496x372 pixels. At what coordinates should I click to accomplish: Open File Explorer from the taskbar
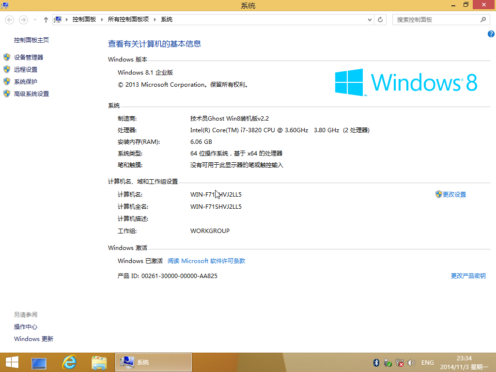click(99, 363)
